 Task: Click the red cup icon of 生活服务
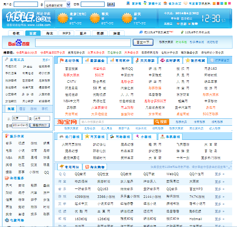point(7,178)
